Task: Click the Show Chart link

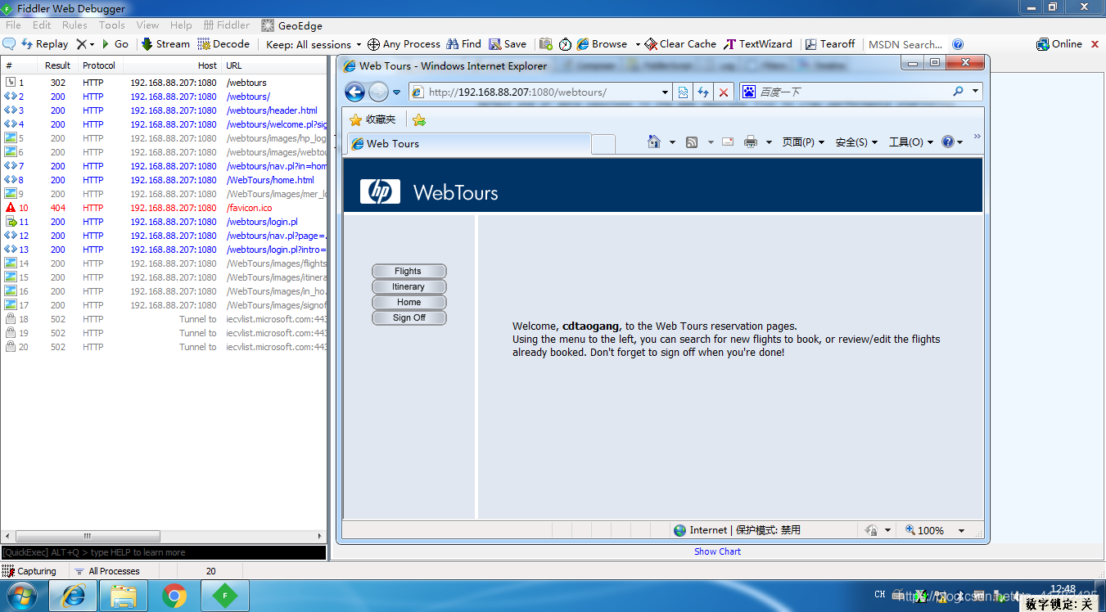Action: [717, 551]
